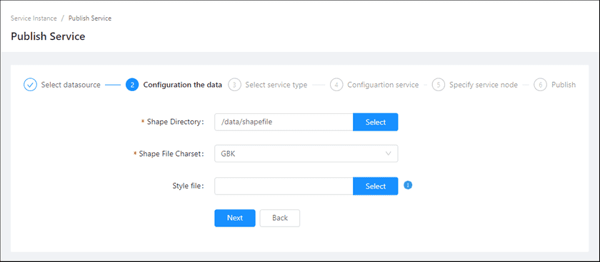Screen dimensions: 600x262
Task: Click the empty Style file input field
Action: [284, 186]
